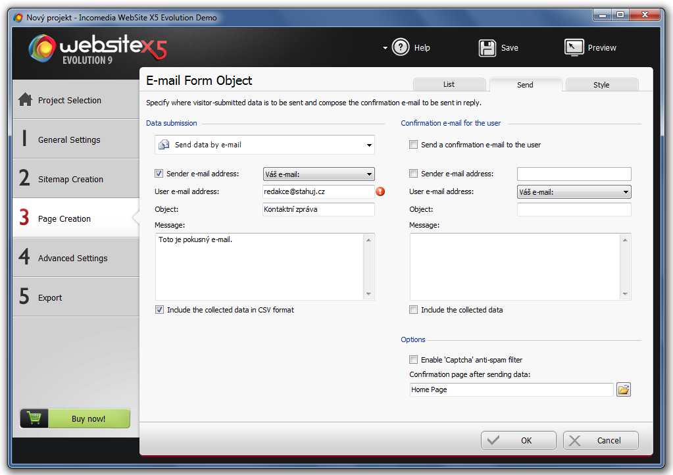Click the redakce@stahuj.cz e-mail field

point(318,191)
